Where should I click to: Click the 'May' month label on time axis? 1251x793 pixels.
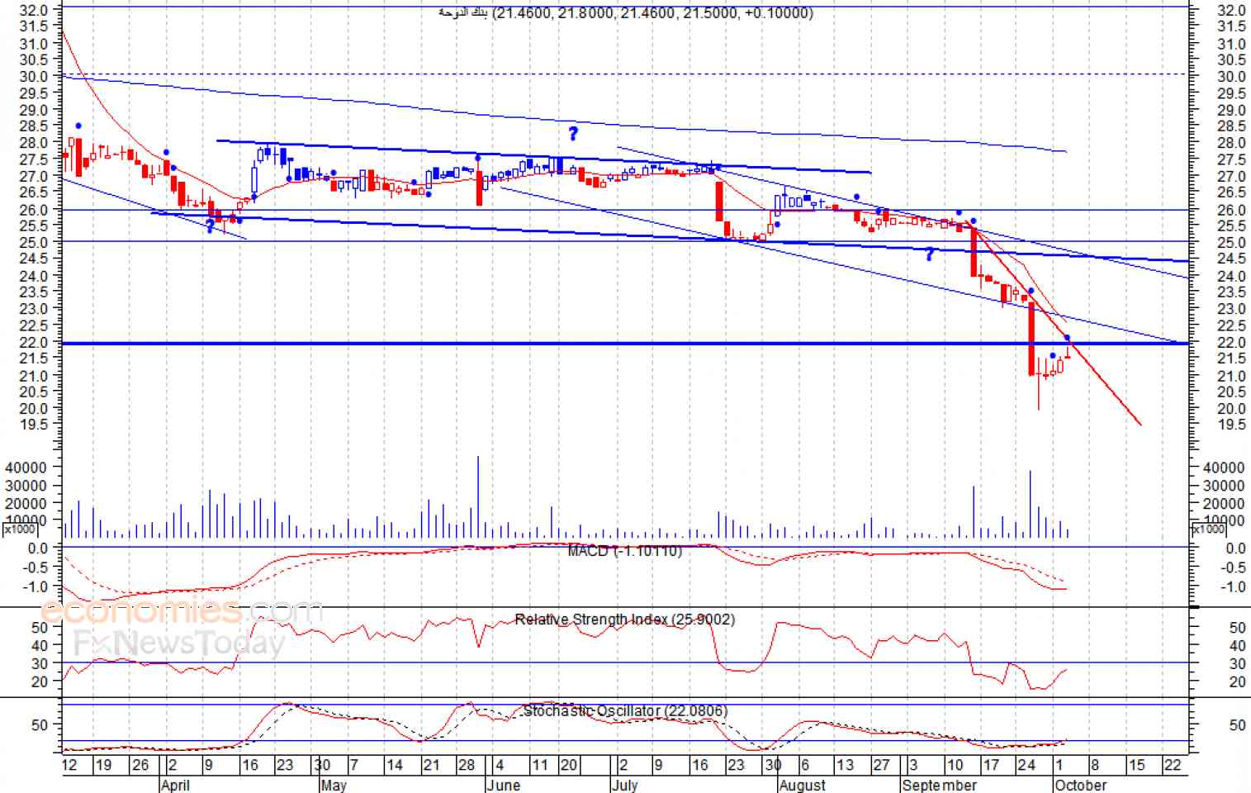point(334,785)
